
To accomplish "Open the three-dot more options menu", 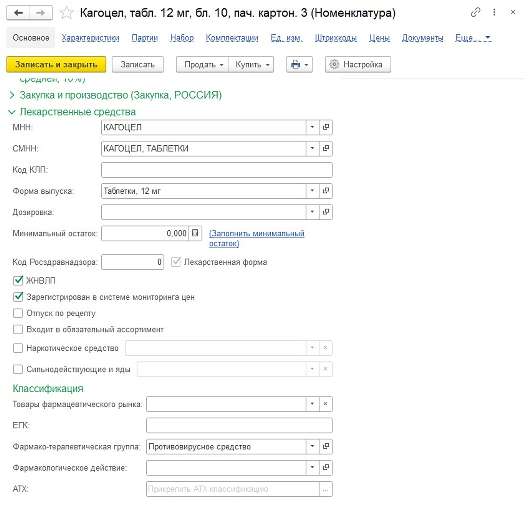I will 494,12.
